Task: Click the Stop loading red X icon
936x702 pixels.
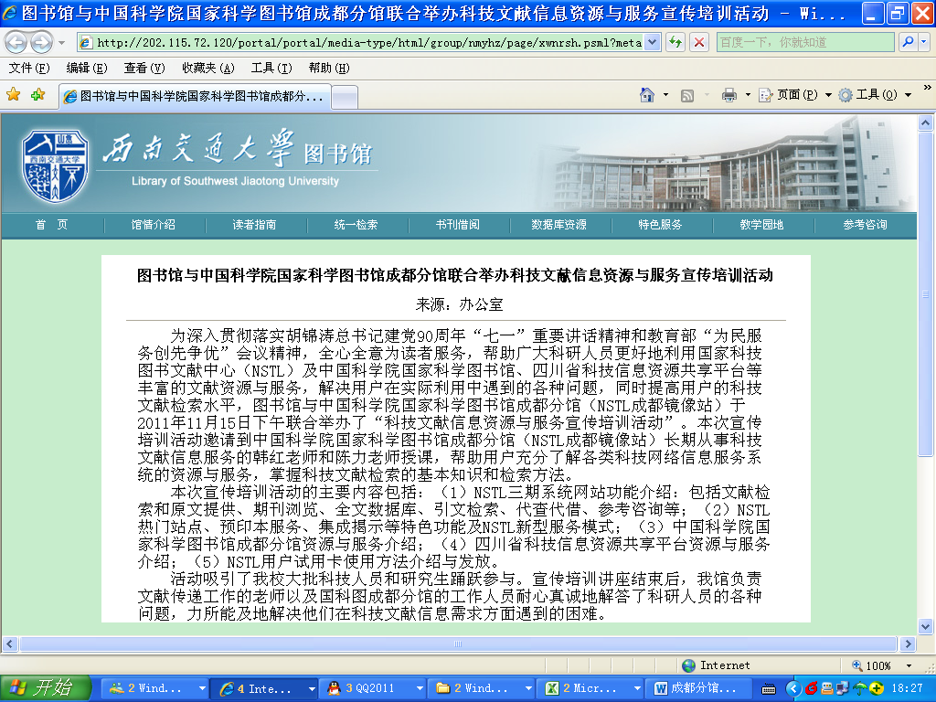Action: tap(699, 42)
